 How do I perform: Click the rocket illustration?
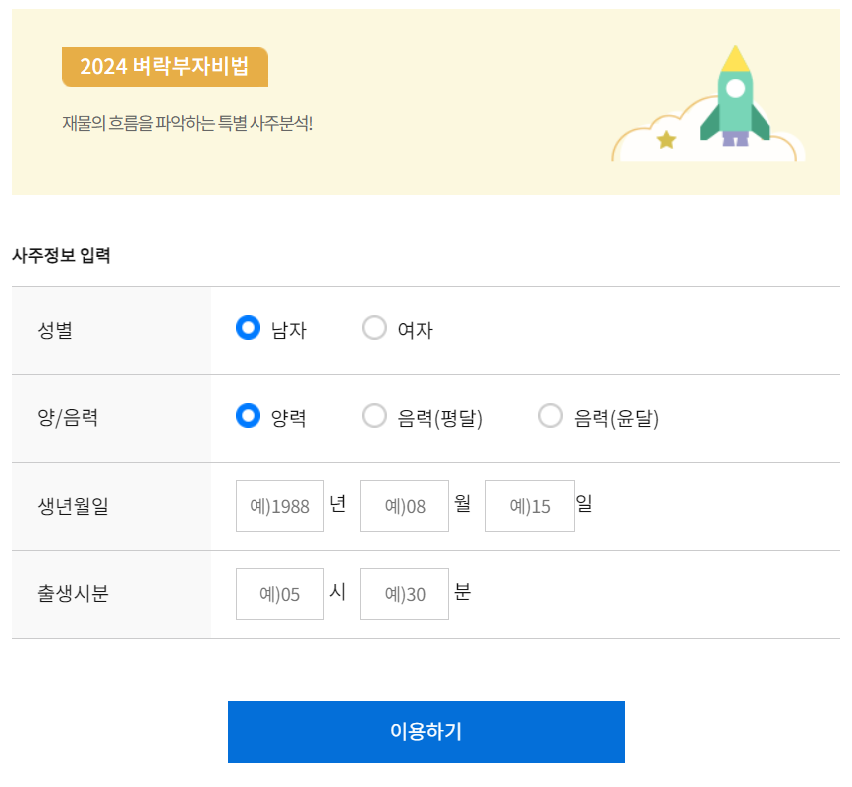pos(736,99)
